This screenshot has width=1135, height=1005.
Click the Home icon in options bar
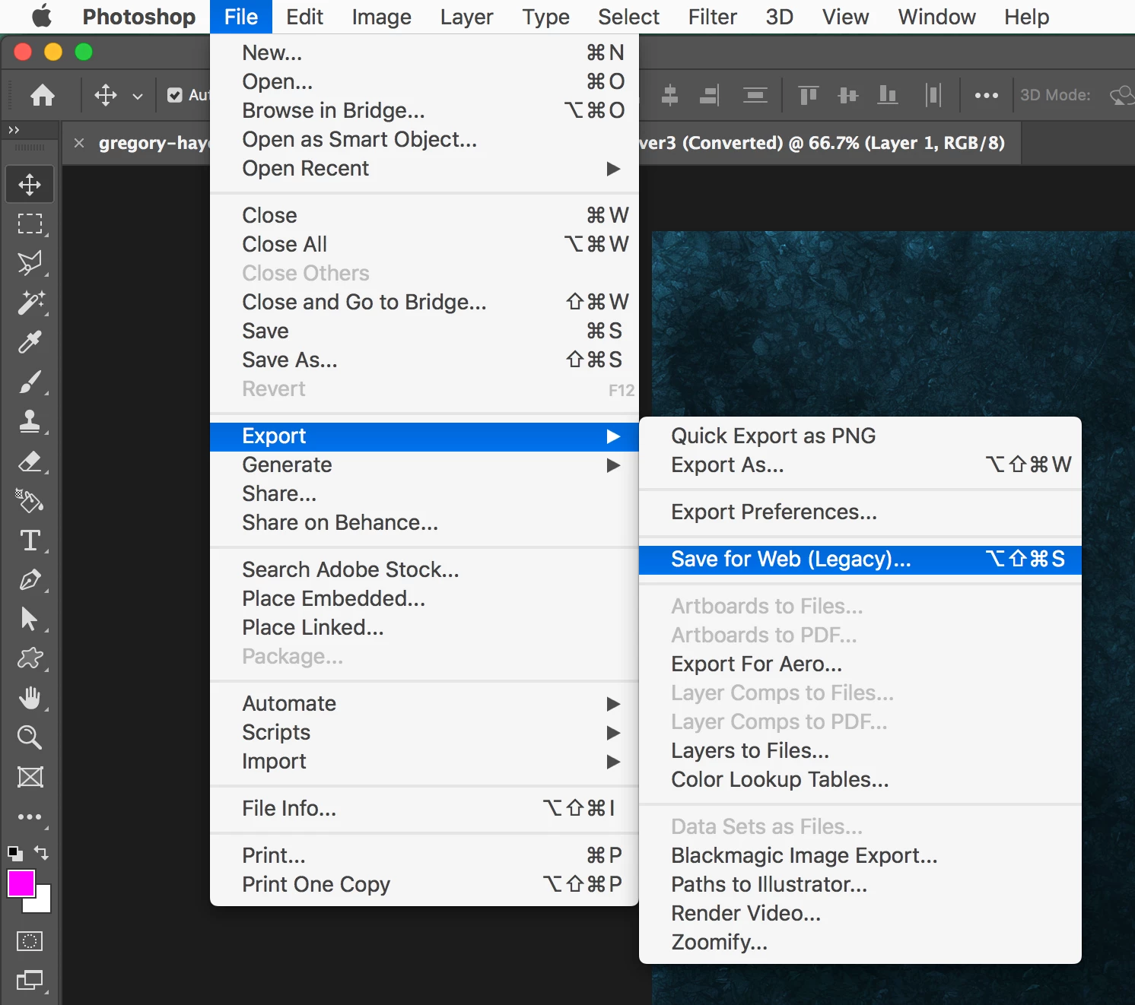(43, 95)
